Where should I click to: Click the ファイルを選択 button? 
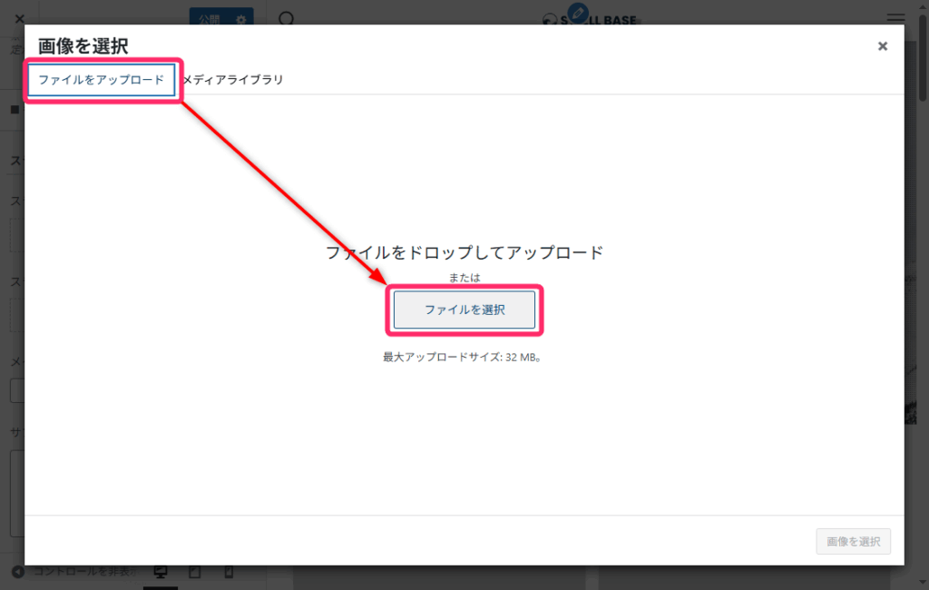point(464,310)
